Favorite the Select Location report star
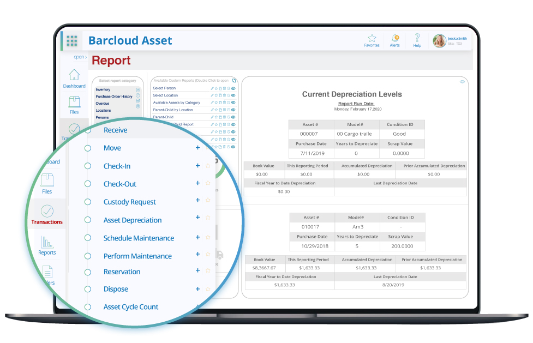Image resolution: width=533 pixels, height=343 pixels. tap(216, 95)
